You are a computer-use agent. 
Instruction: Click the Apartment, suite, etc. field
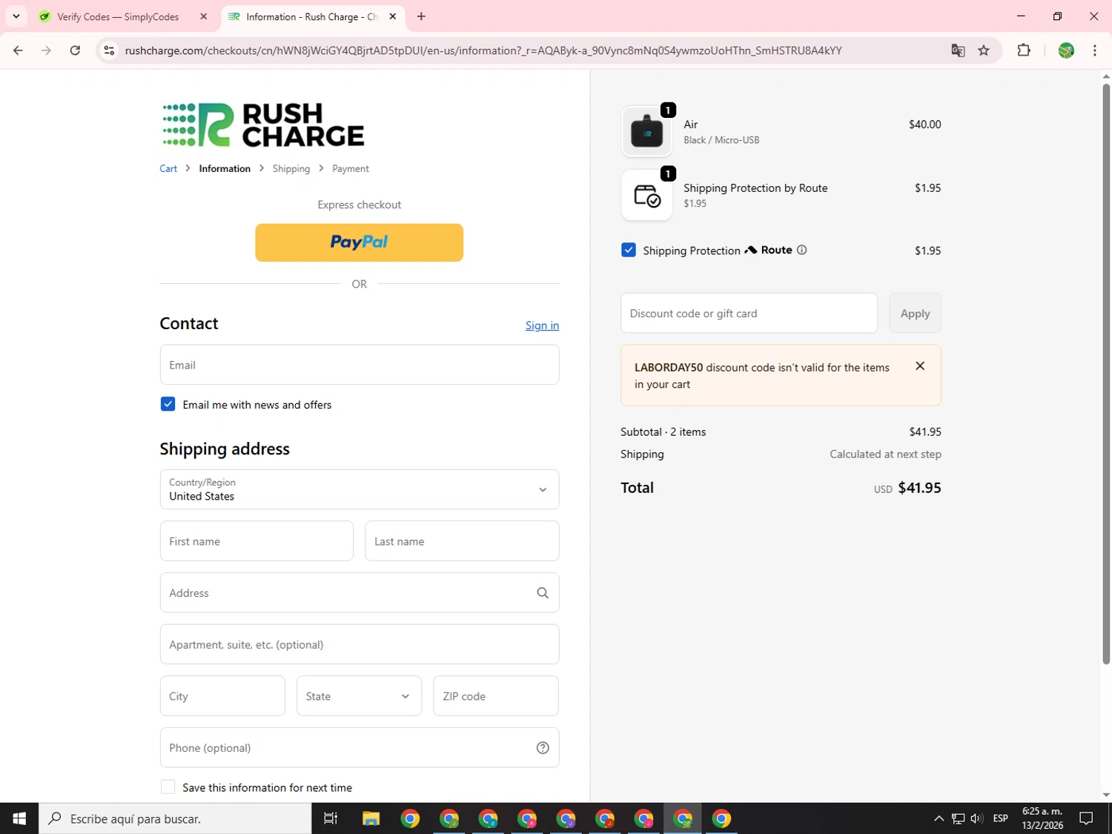tap(360, 644)
